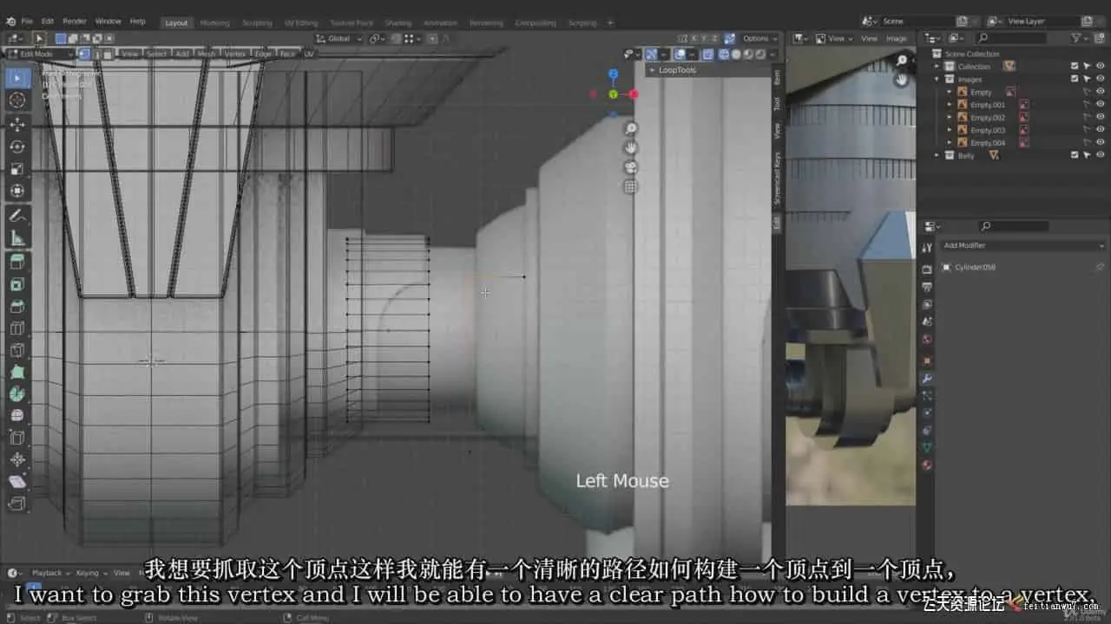Open the Modifier properties wrench tab
The image size is (1111, 624).
[927, 379]
